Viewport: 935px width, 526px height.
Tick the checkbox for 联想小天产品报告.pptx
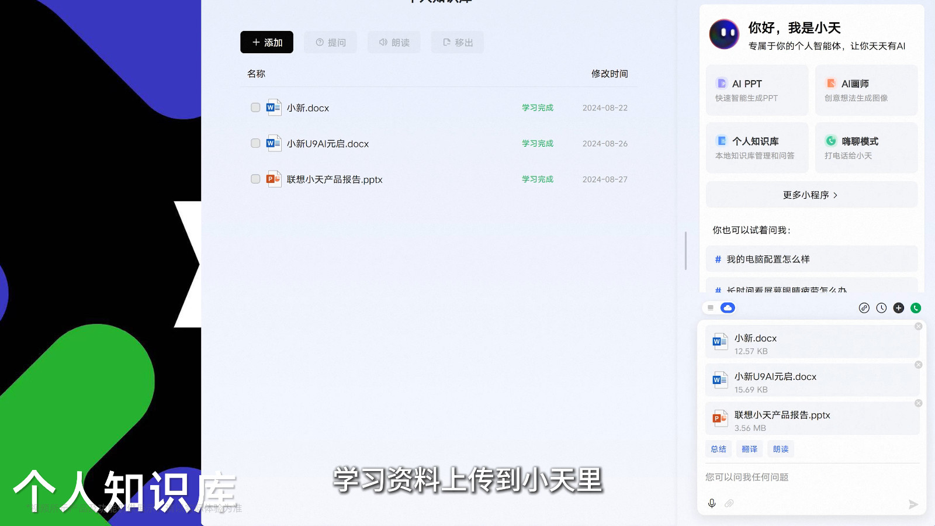pos(255,179)
